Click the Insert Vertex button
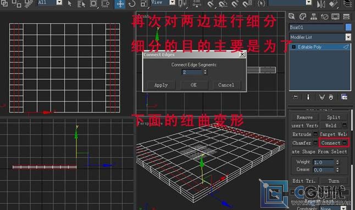This screenshot has width=355, height=210. point(304,126)
